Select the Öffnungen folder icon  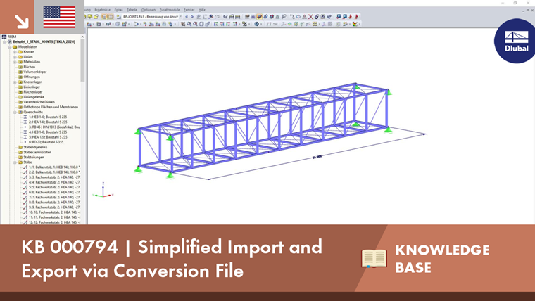point(20,77)
